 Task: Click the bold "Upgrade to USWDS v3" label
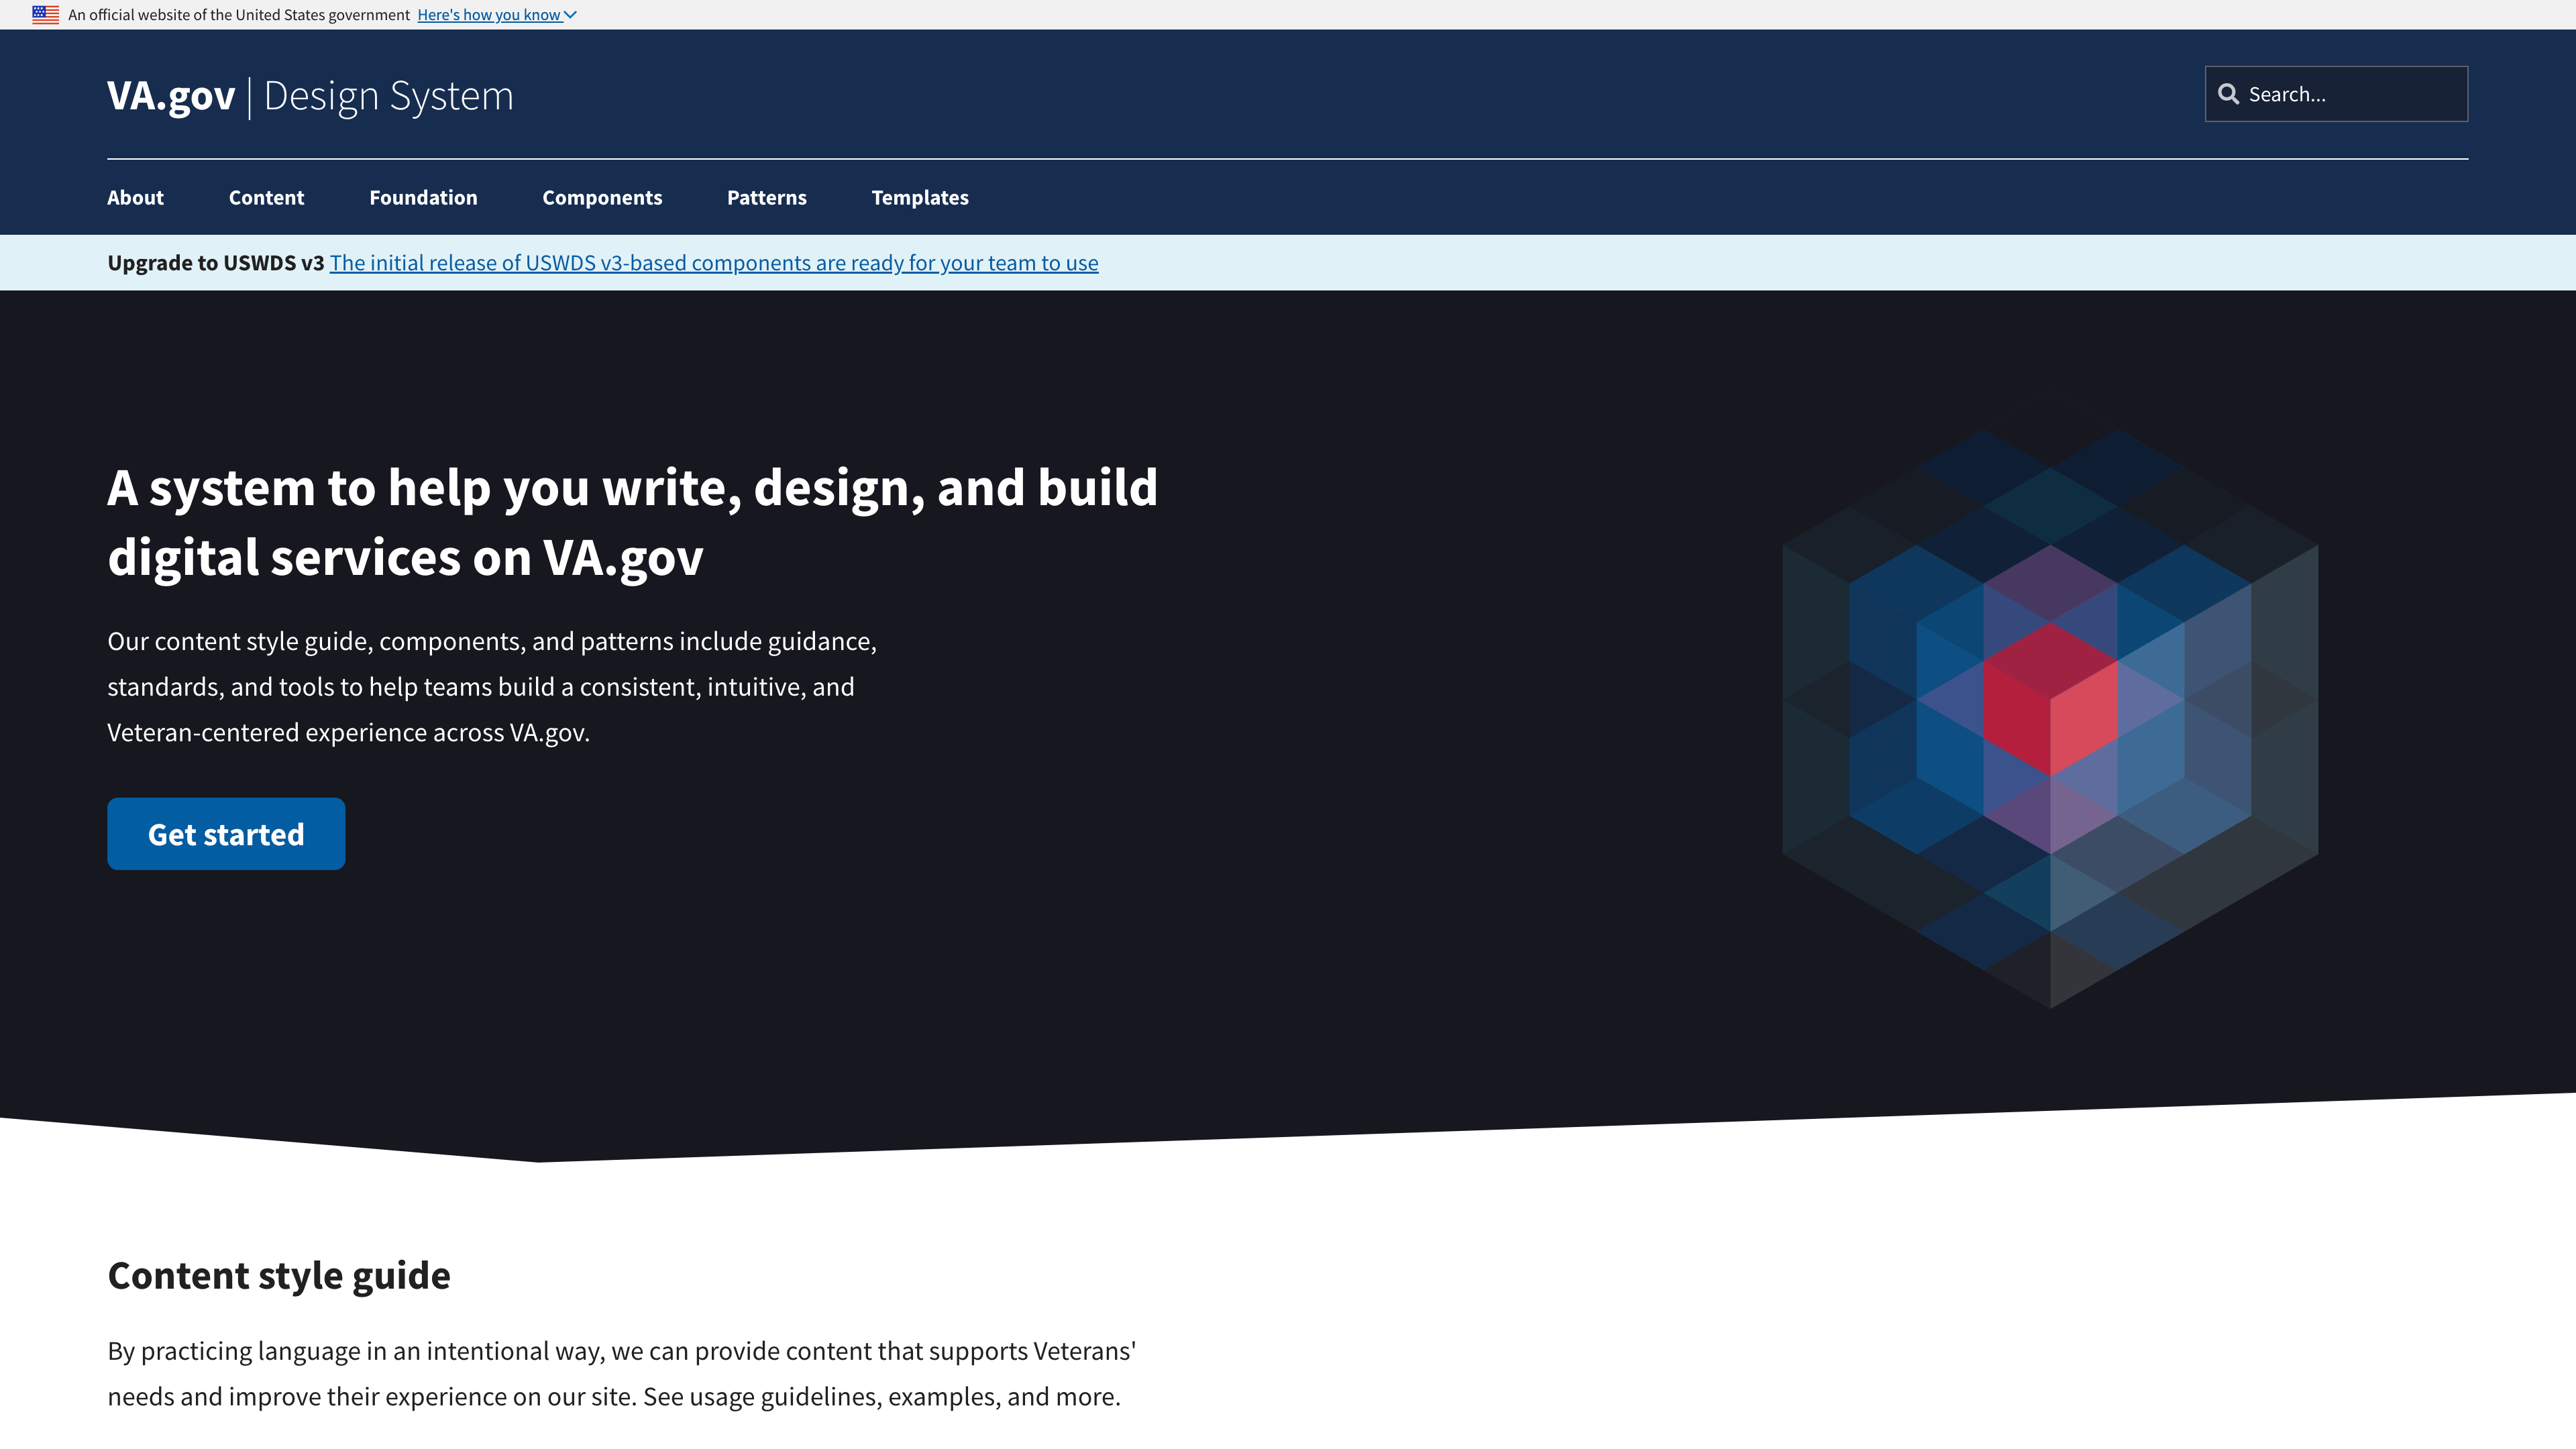[215, 263]
